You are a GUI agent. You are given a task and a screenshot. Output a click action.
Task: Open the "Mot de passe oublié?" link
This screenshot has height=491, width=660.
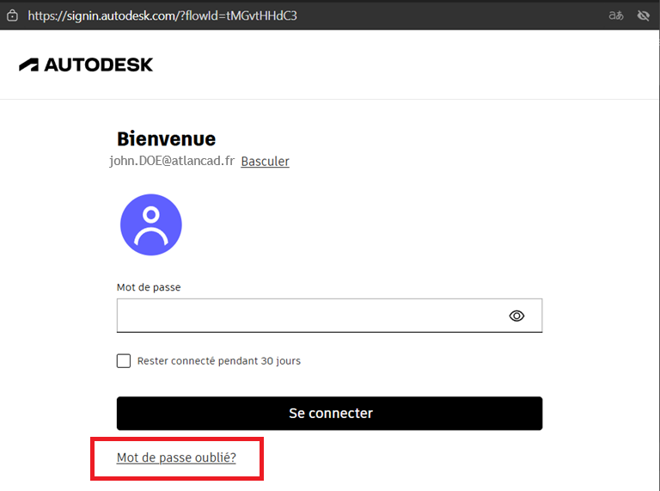[x=176, y=458]
